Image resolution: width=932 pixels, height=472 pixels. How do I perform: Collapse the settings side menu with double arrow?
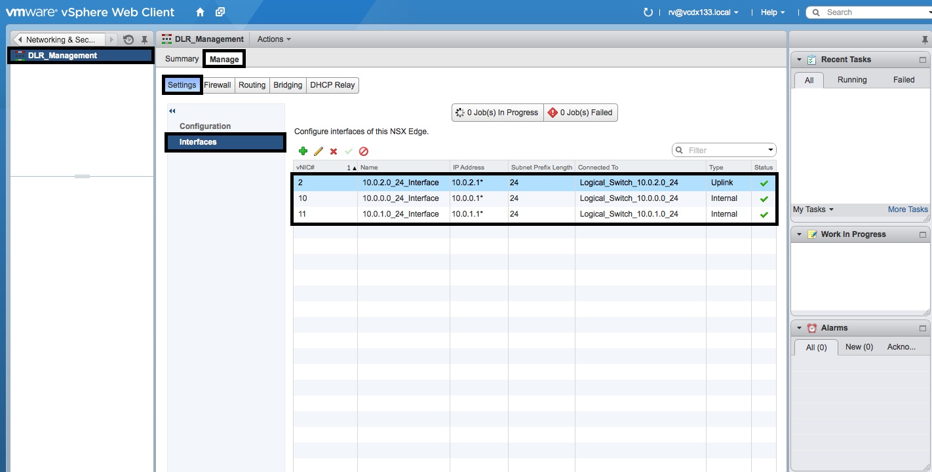tap(172, 111)
